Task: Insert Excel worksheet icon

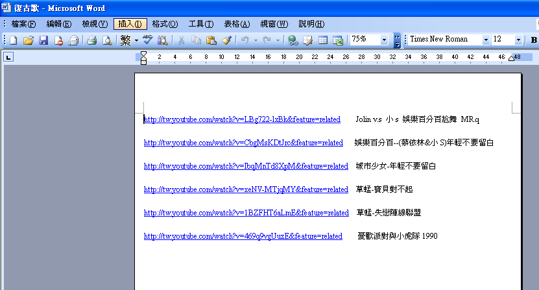Action: tap(338, 40)
